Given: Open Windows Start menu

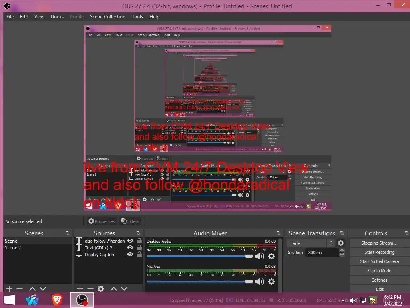Looking at the screenshot, I should pos(10,300).
